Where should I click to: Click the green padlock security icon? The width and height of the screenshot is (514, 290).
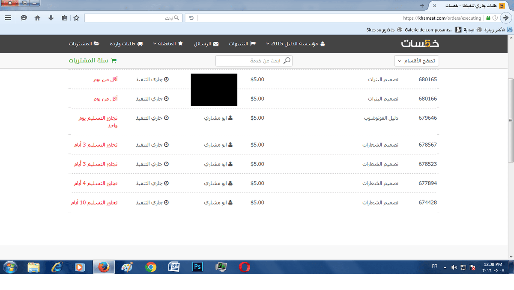click(488, 18)
